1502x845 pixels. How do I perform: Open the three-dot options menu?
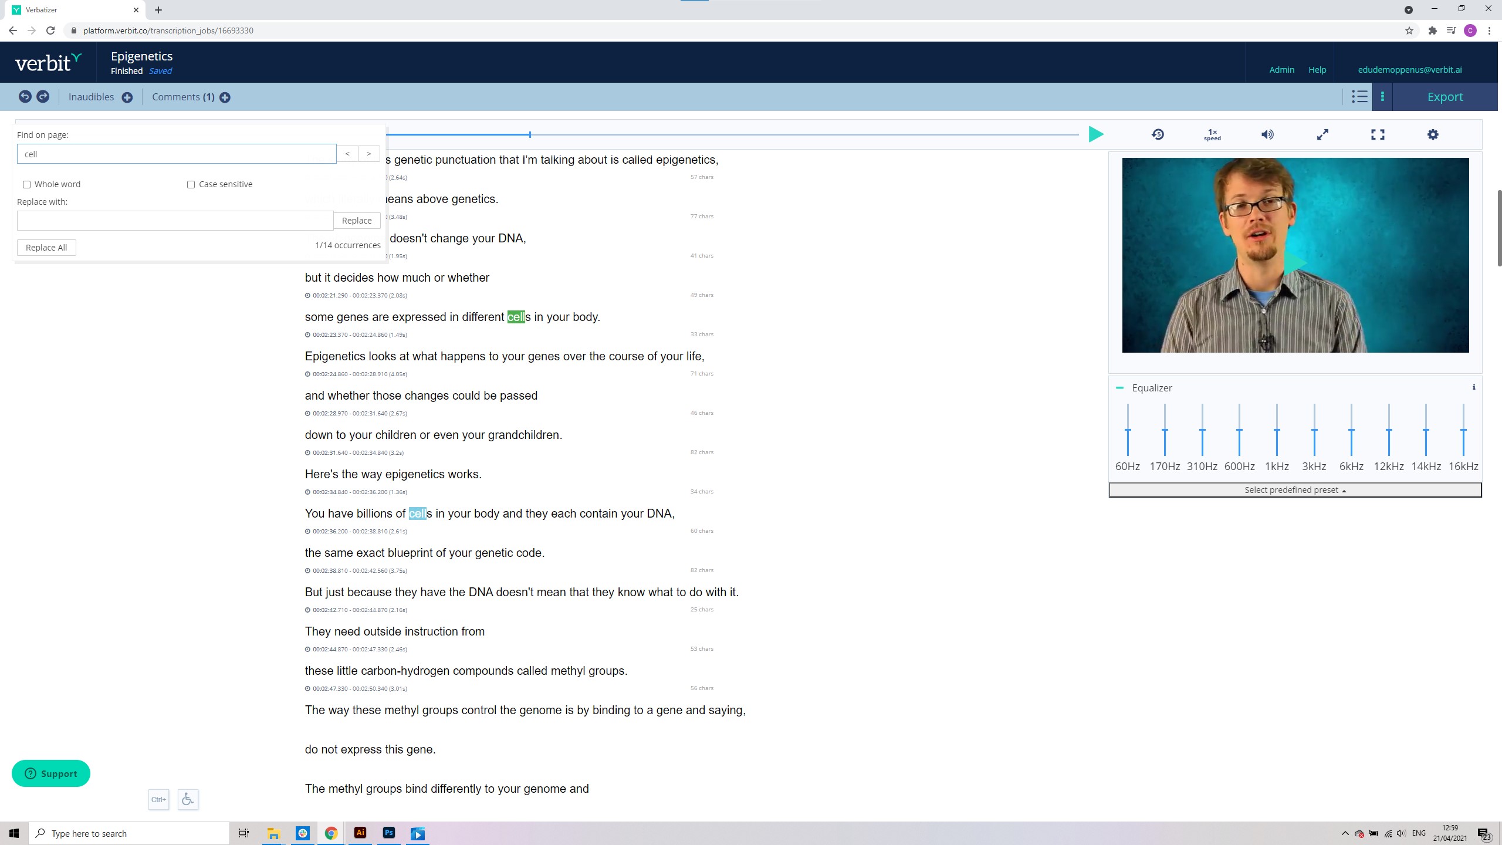pos(1382,97)
